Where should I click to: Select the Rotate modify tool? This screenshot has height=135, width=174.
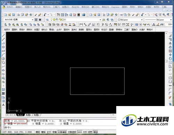170,59
